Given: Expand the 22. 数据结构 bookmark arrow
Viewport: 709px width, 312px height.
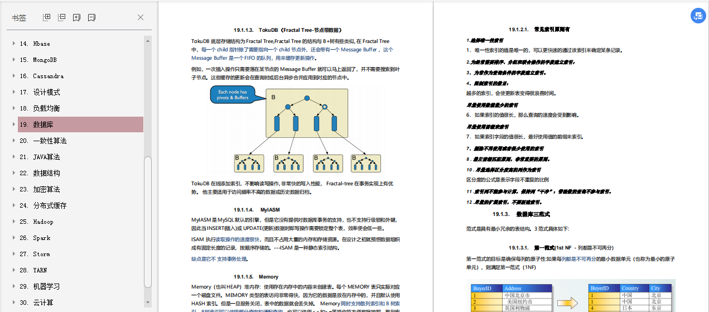Looking at the screenshot, I should (x=14, y=173).
